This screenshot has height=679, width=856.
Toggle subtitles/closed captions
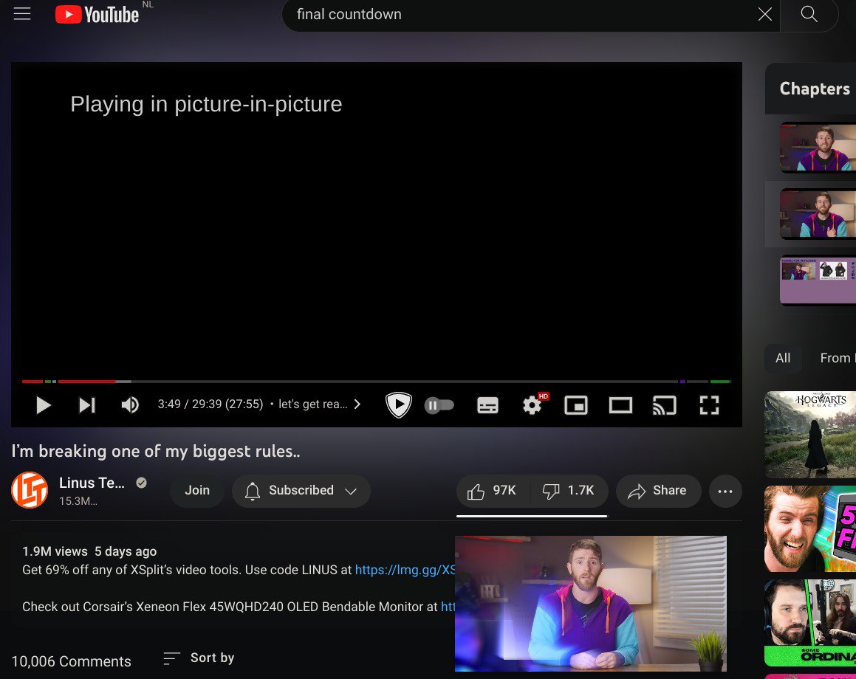pos(487,404)
